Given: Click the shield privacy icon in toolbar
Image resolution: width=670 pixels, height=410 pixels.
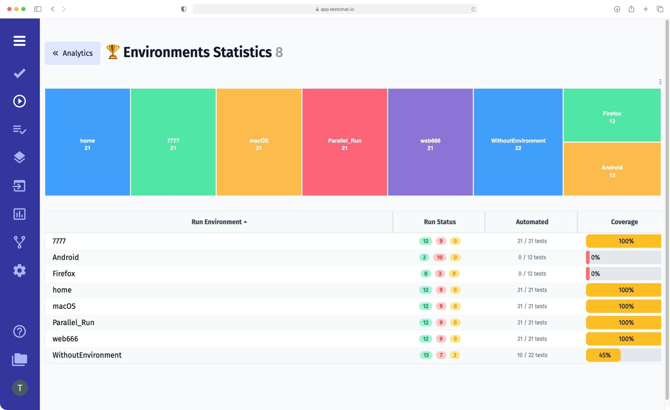Looking at the screenshot, I should [x=183, y=9].
